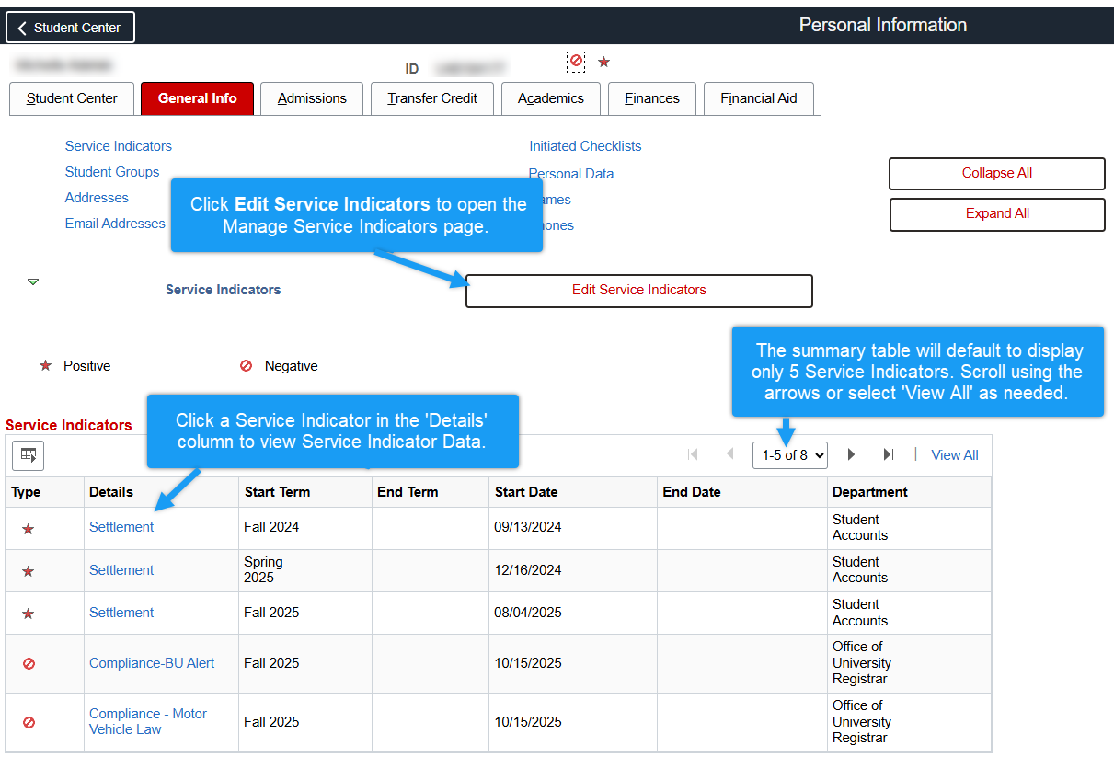This screenshot has height=757, width=1114.
Task: Go back to Student Center button
Action: click(x=70, y=28)
